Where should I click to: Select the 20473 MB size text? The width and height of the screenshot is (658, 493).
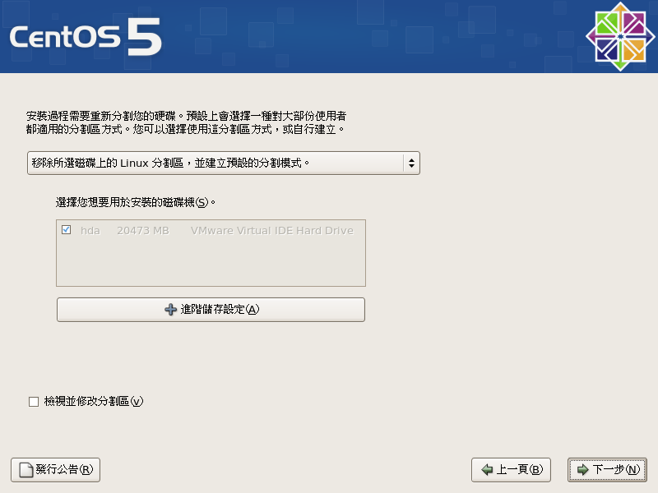[x=142, y=231]
